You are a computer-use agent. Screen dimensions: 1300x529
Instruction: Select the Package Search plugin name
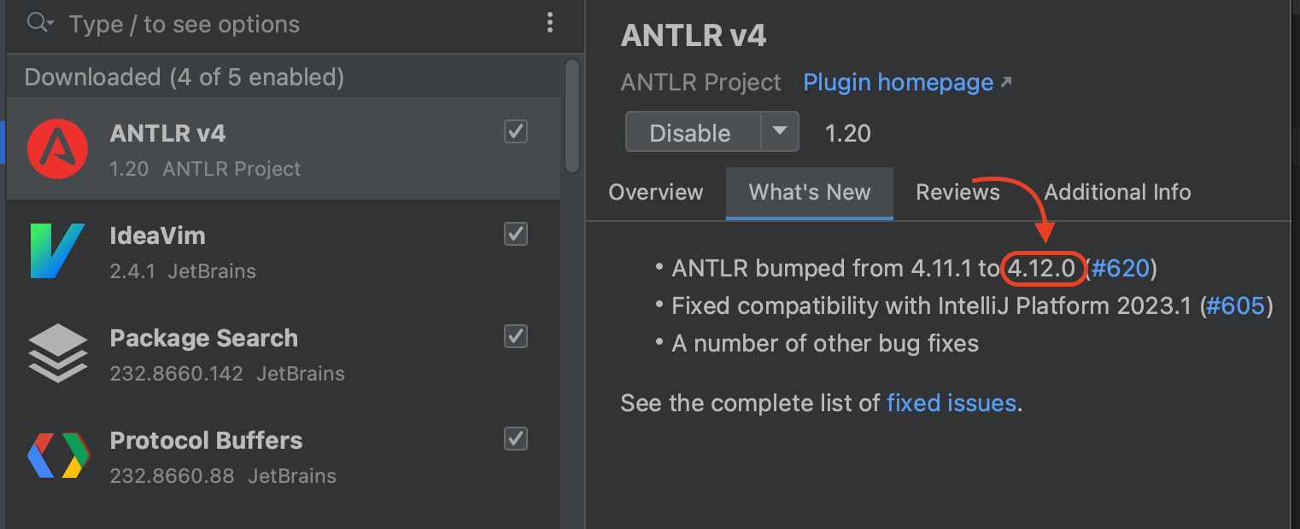[204, 338]
